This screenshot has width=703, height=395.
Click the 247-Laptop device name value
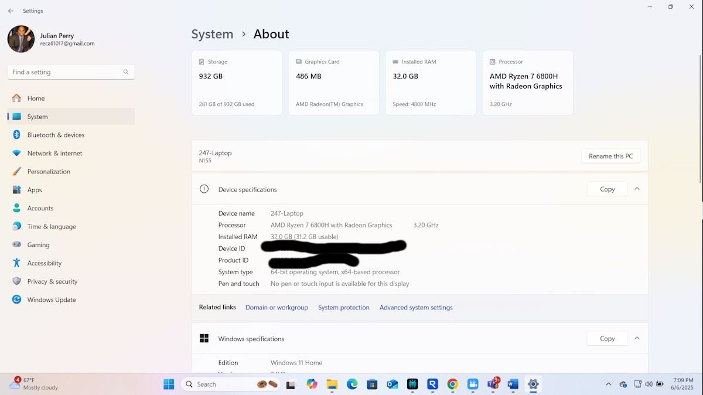[287, 213]
